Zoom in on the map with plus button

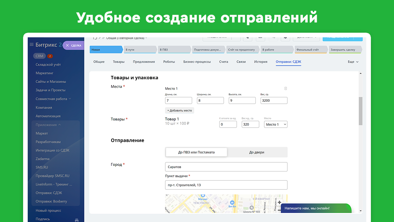tap(279, 203)
